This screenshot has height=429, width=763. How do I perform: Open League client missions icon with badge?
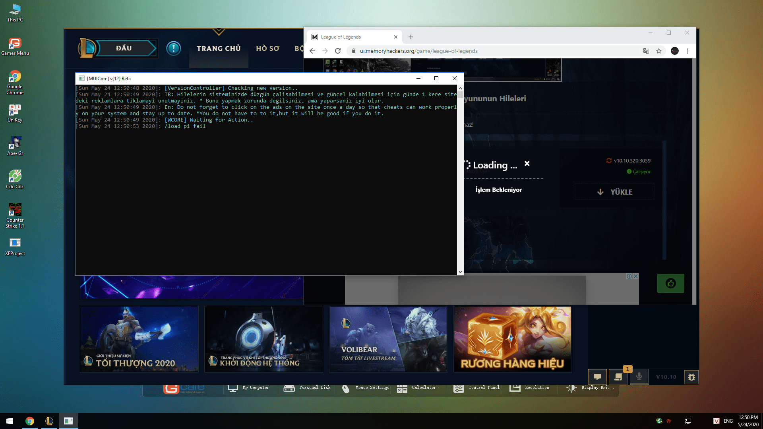click(x=618, y=377)
